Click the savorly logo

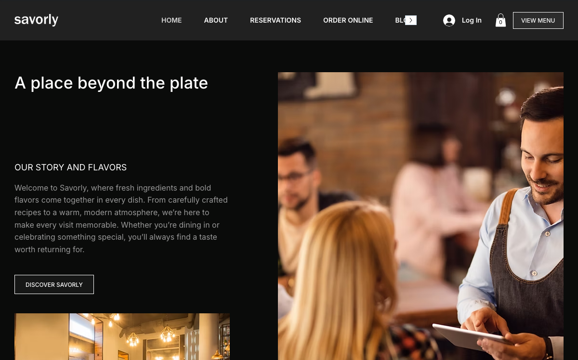point(36,20)
